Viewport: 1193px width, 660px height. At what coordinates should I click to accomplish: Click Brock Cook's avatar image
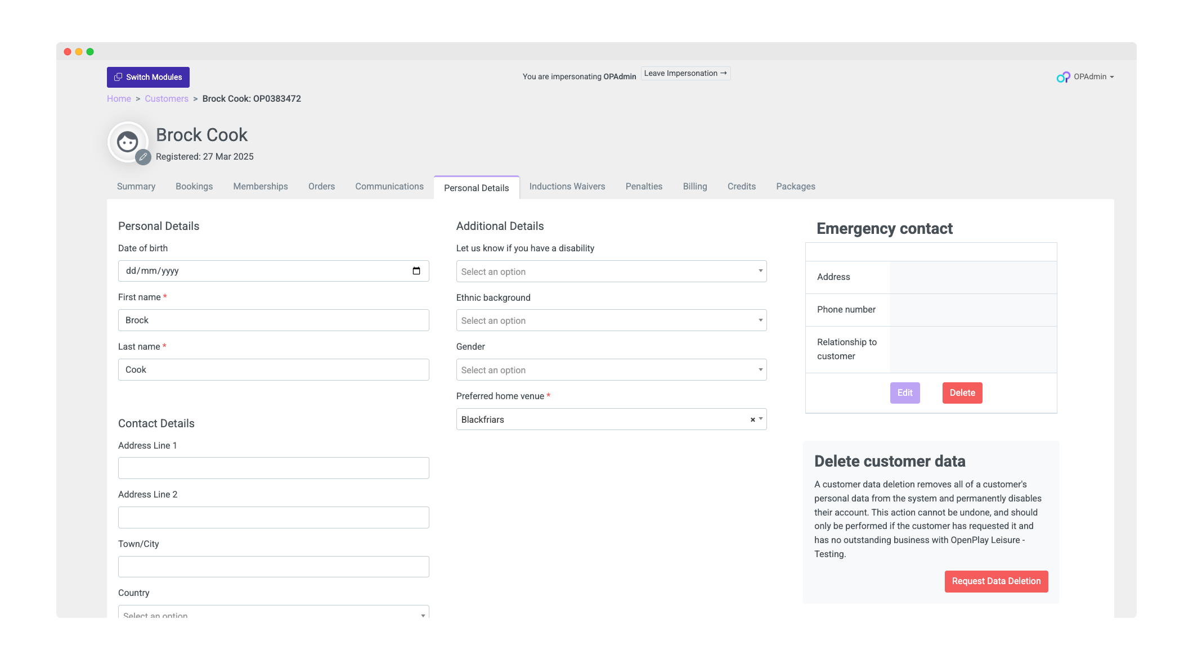(x=128, y=142)
